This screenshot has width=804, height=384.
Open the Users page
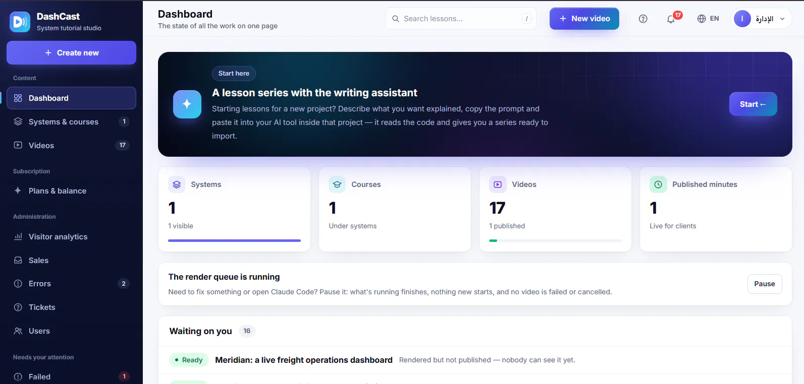71,331
